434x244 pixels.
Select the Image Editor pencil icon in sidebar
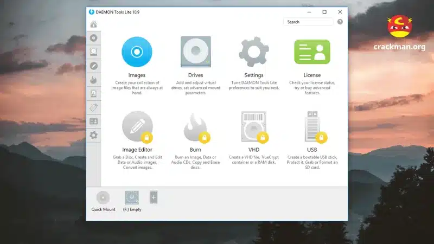click(x=93, y=66)
